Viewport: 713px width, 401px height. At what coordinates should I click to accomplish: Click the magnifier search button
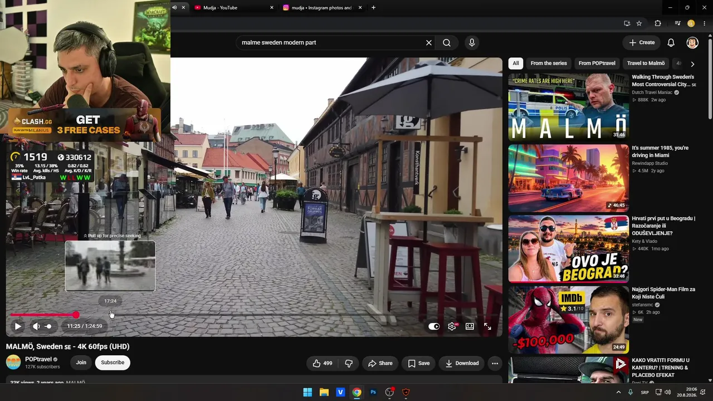click(x=447, y=43)
